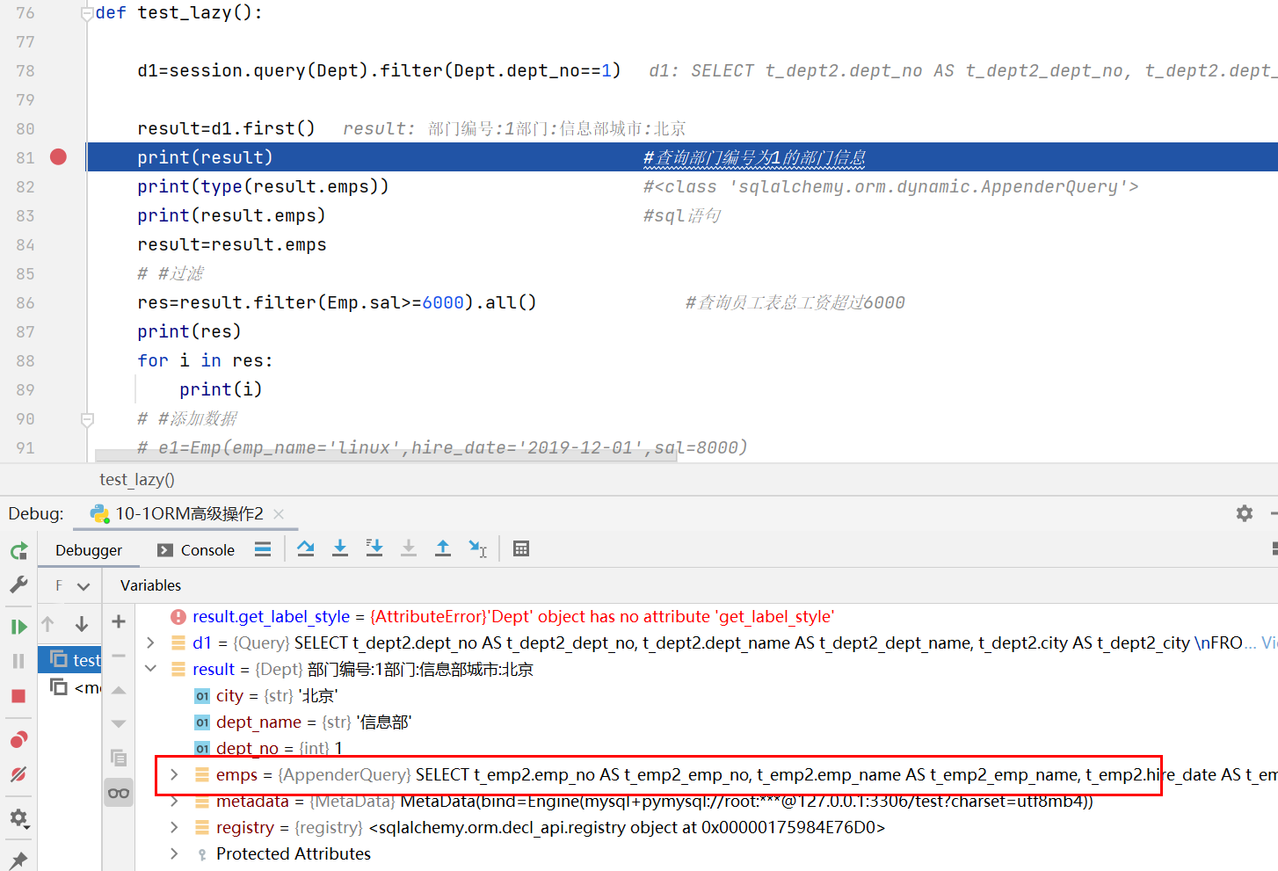Image resolution: width=1278 pixels, height=871 pixels.
Task: Click Step Into My Code icon
Action: click(x=374, y=549)
